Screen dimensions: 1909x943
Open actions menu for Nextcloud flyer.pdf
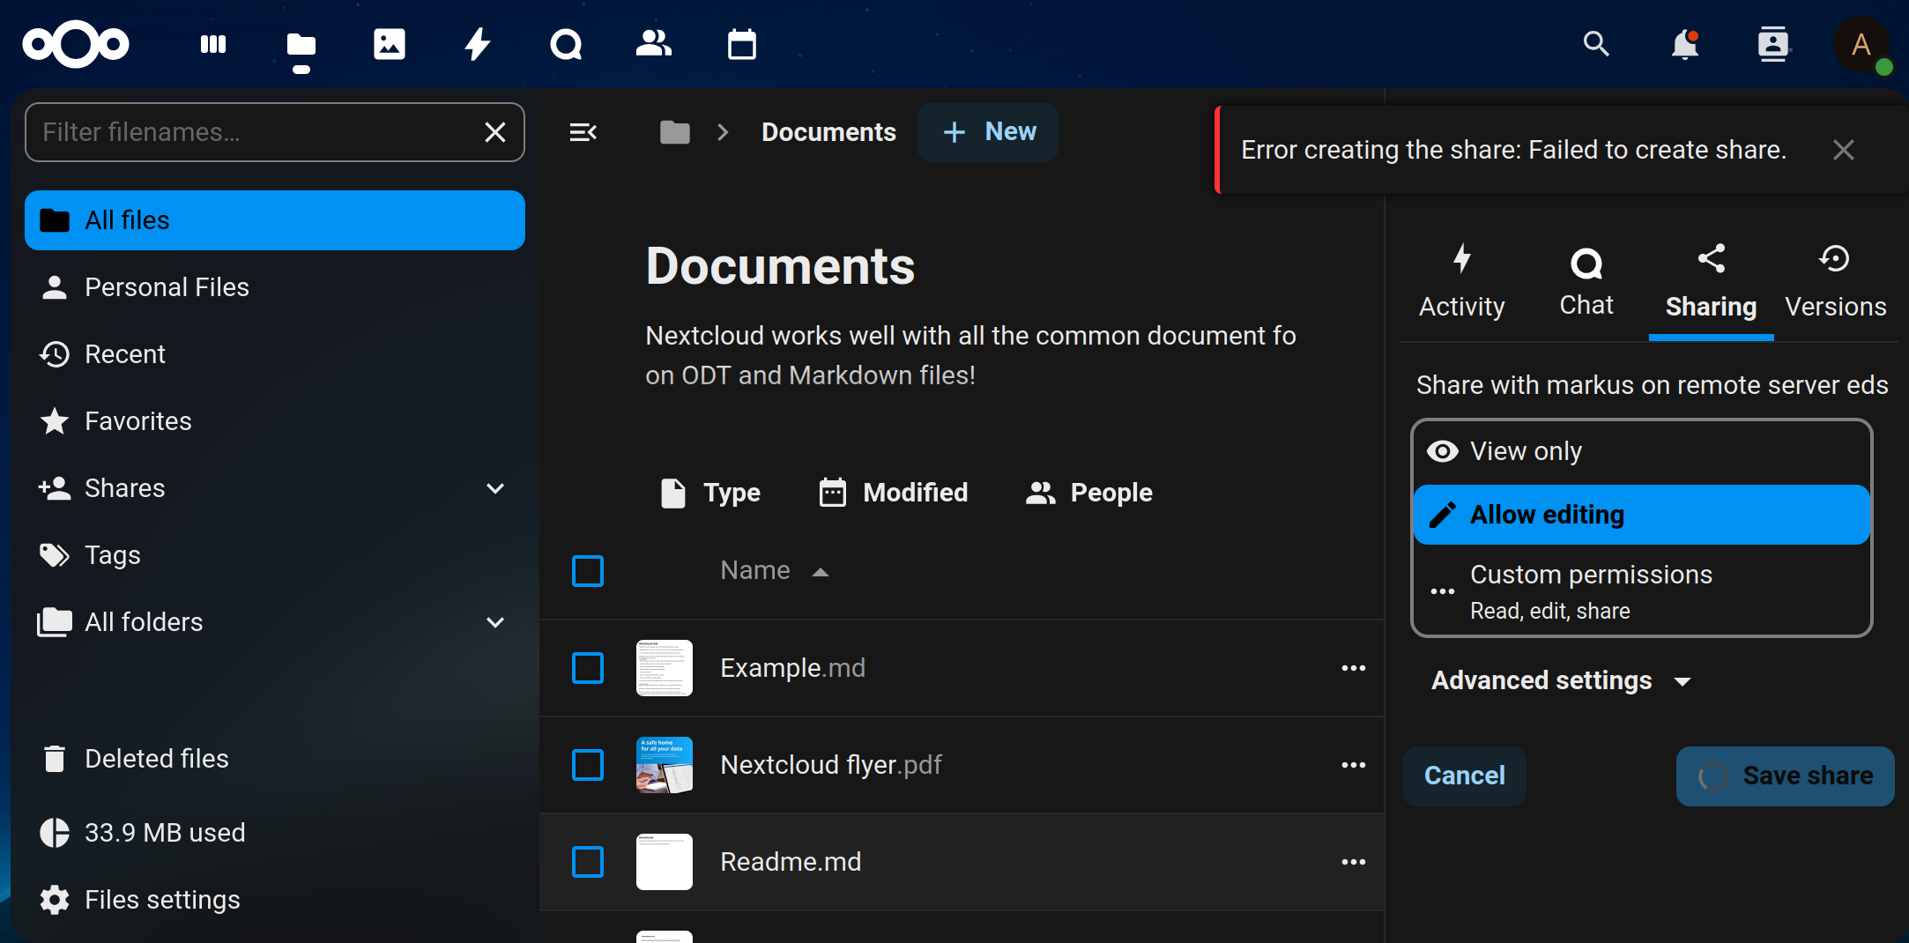click(1354, 765)
